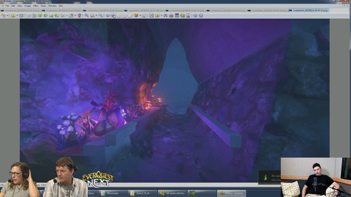Go to next file arrow icon
Image resolution: width=351 pixels, height=197 pixels.
(114, 15)
